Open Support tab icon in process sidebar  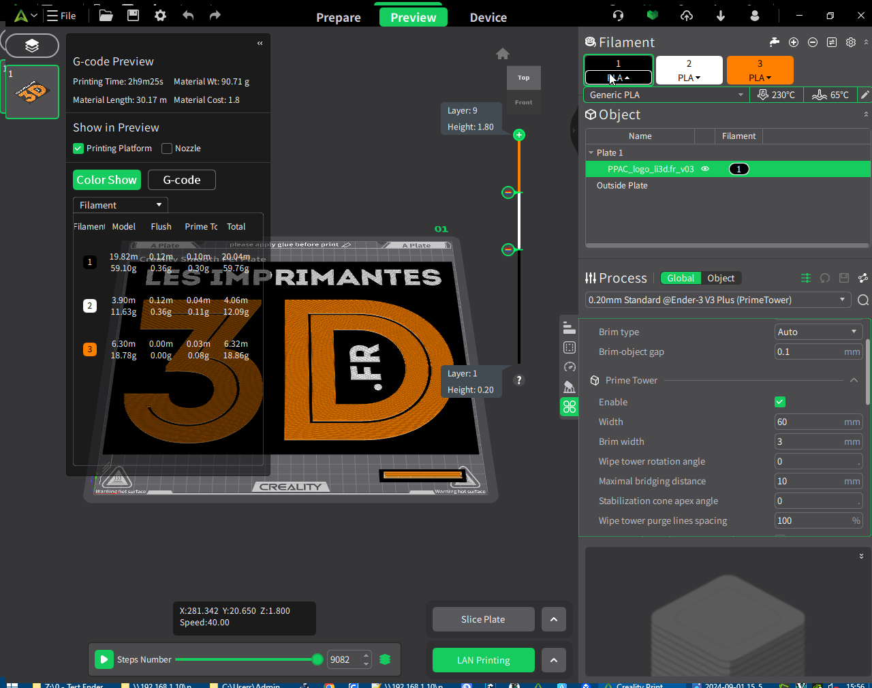tap(570, 387)
